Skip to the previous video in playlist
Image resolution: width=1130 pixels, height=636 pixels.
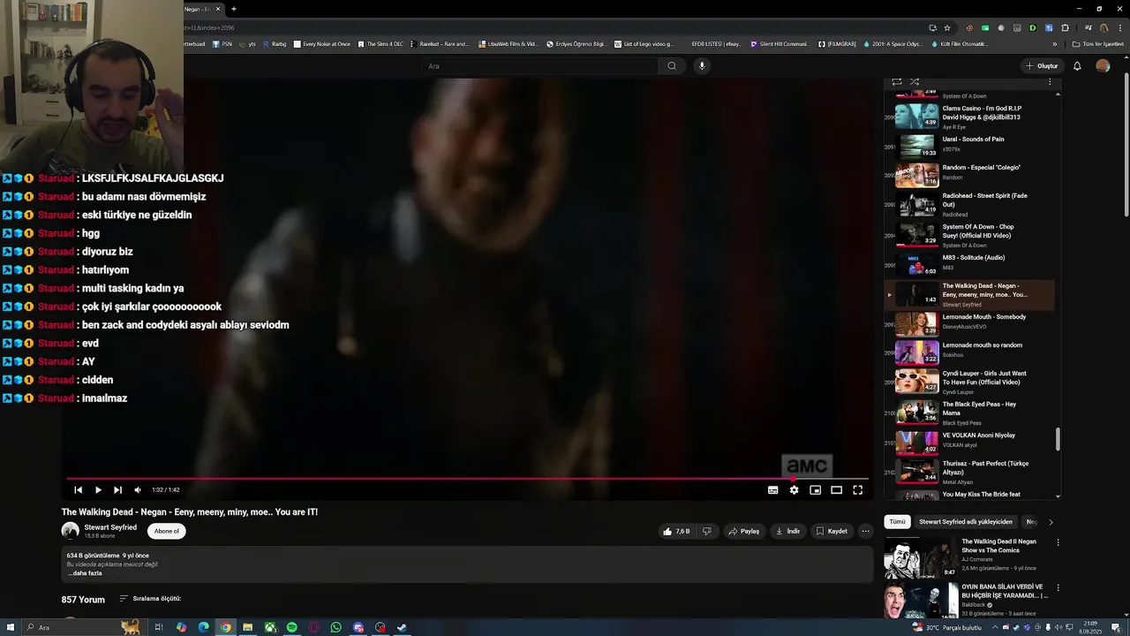(78, 490)
